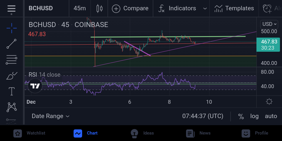Open Compare symbol button
This screenshot has height=141, width=282.
130,9
